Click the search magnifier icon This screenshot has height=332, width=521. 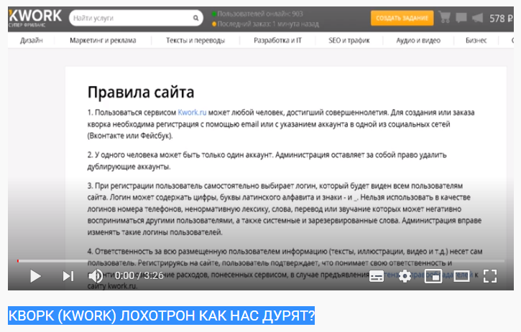point(196,18)
